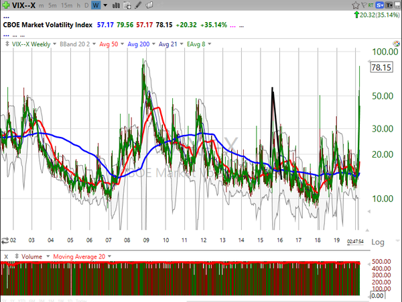Open the BBand 20 2 indicator dropdown
Screen dimensions: 402x302
94,44
